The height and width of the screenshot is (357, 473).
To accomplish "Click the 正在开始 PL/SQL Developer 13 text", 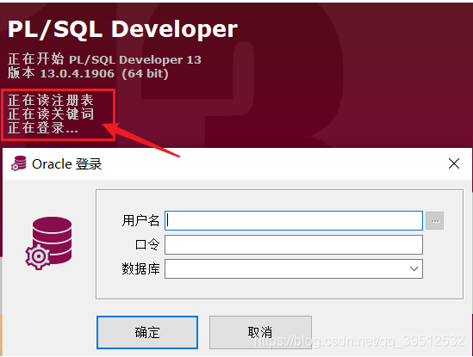I will click(x=104, y=59).
